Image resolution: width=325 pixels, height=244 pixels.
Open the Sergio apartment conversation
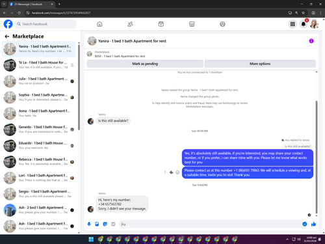pyautogui.click(x=39, y=194)
